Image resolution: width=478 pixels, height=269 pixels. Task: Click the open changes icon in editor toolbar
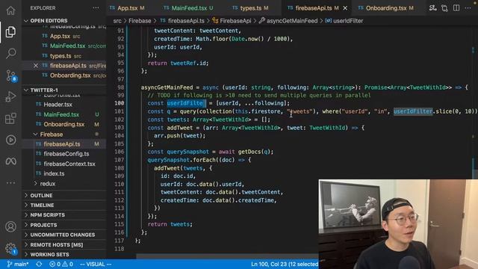(x=444, y=8)
